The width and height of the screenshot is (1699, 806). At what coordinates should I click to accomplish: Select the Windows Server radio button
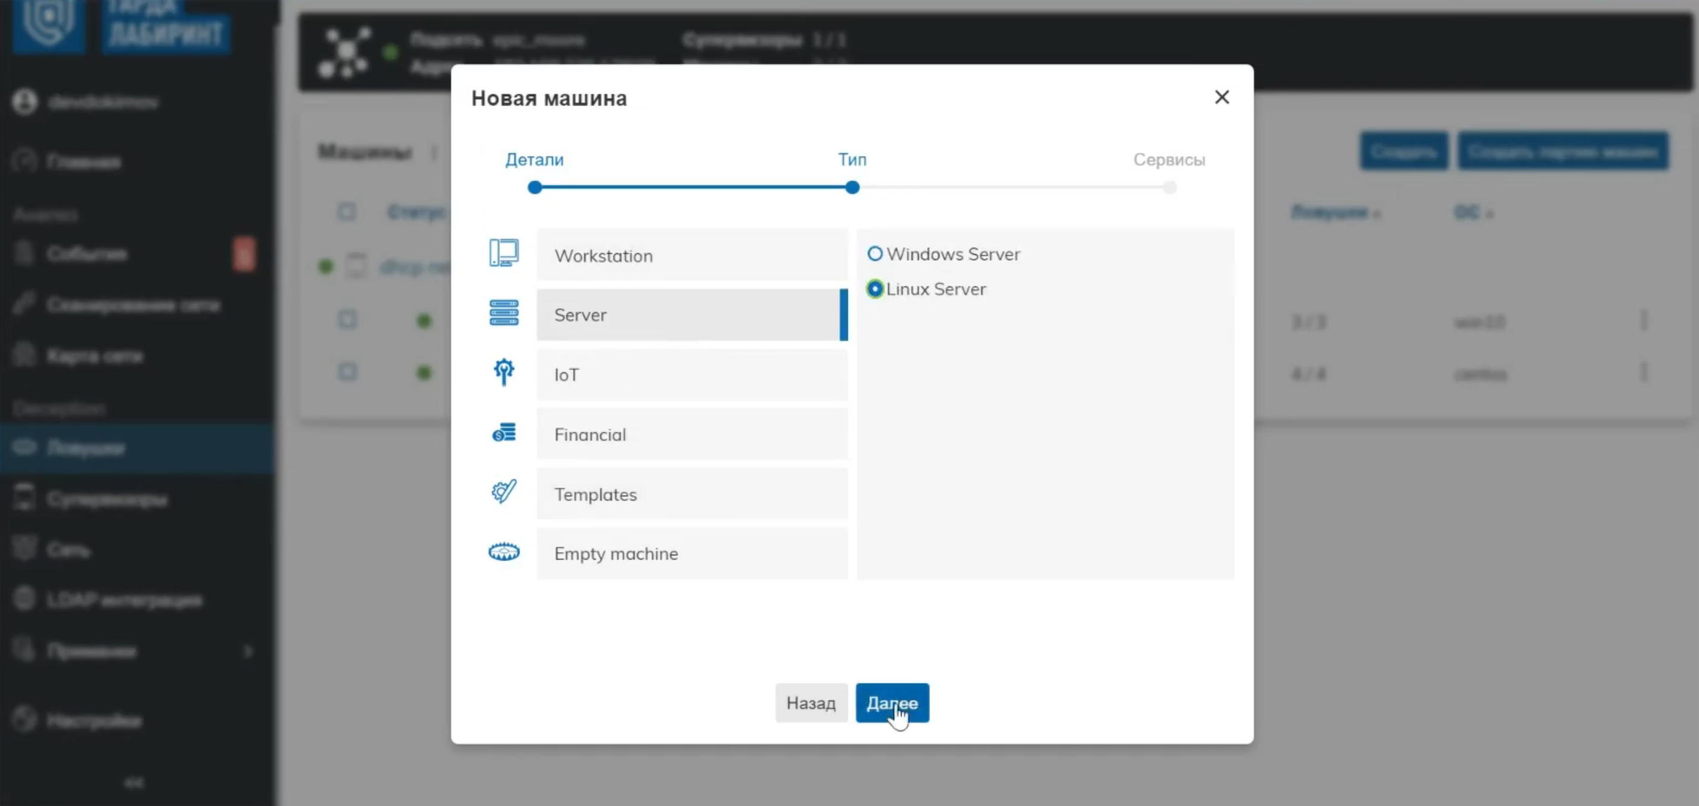point(875,254)
